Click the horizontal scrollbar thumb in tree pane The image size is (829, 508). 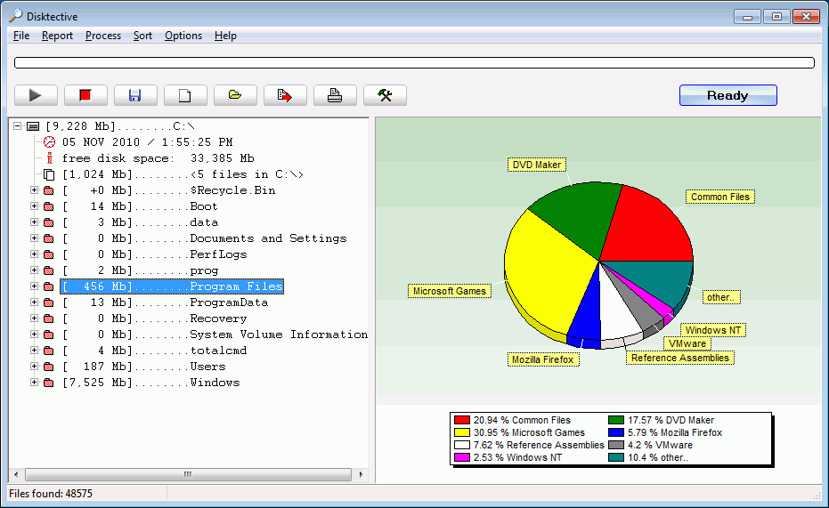click(188, 474)
